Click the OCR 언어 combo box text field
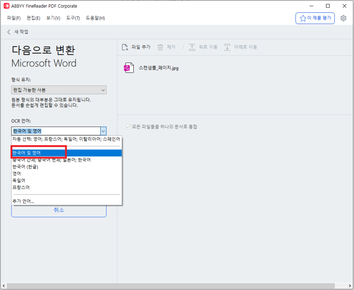Viewport: 354px width, 290px height. pyautogui.click(x=56, y=131)
